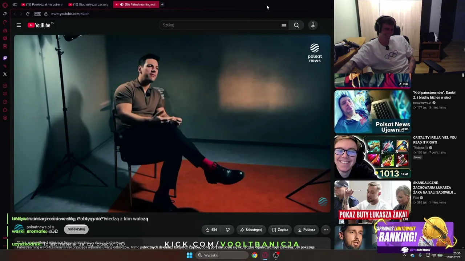Screen dimensions: 465x261
Task: Switch to the 'Stuu usłyszał zarzuty' tab
Action: [89, 4]
